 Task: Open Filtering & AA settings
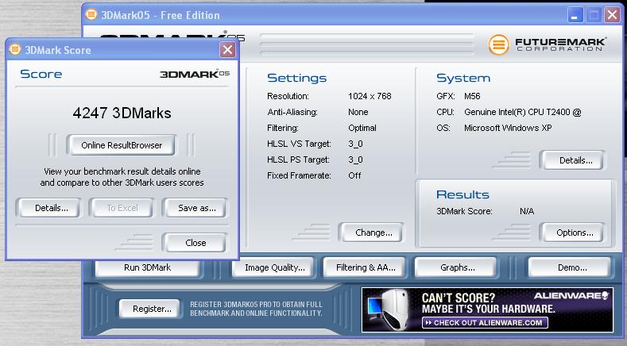pyautogui.click(x=366, y=267)
